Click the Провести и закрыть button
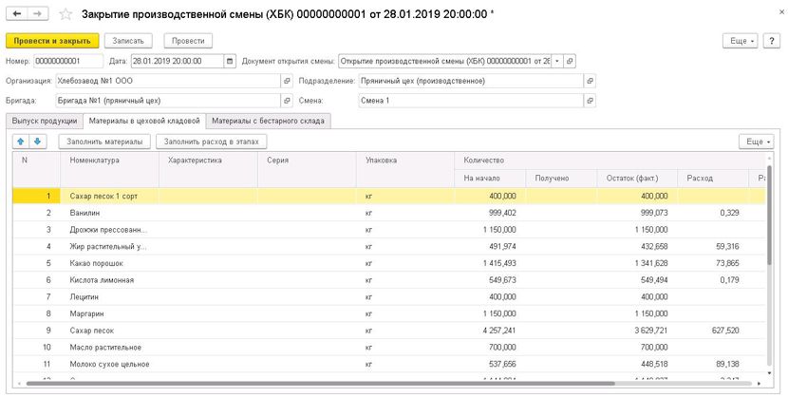The height and width of the screenshot is (398, 788). point(52,41)
